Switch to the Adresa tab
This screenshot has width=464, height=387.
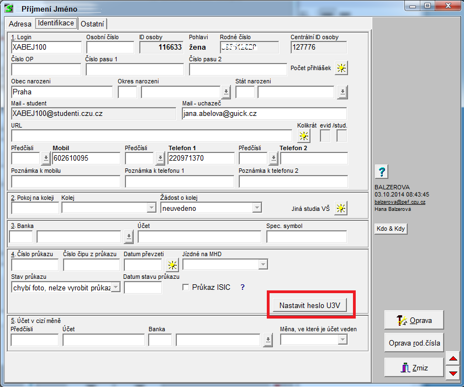coord(20,24)
